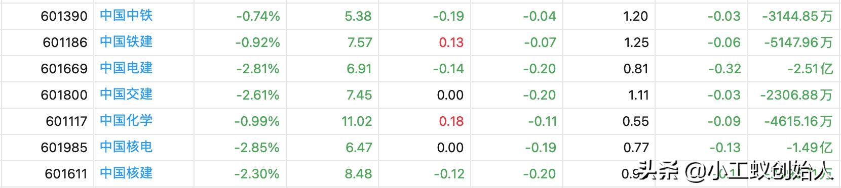The width and height of the screenshot is (841, 188).
Task: Open the 中国铁建 stock link
Action: (126, 42)
